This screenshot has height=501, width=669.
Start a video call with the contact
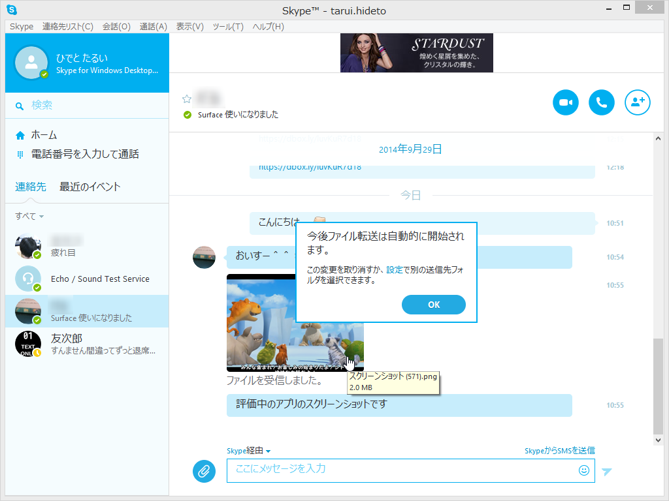click(565, 102)
